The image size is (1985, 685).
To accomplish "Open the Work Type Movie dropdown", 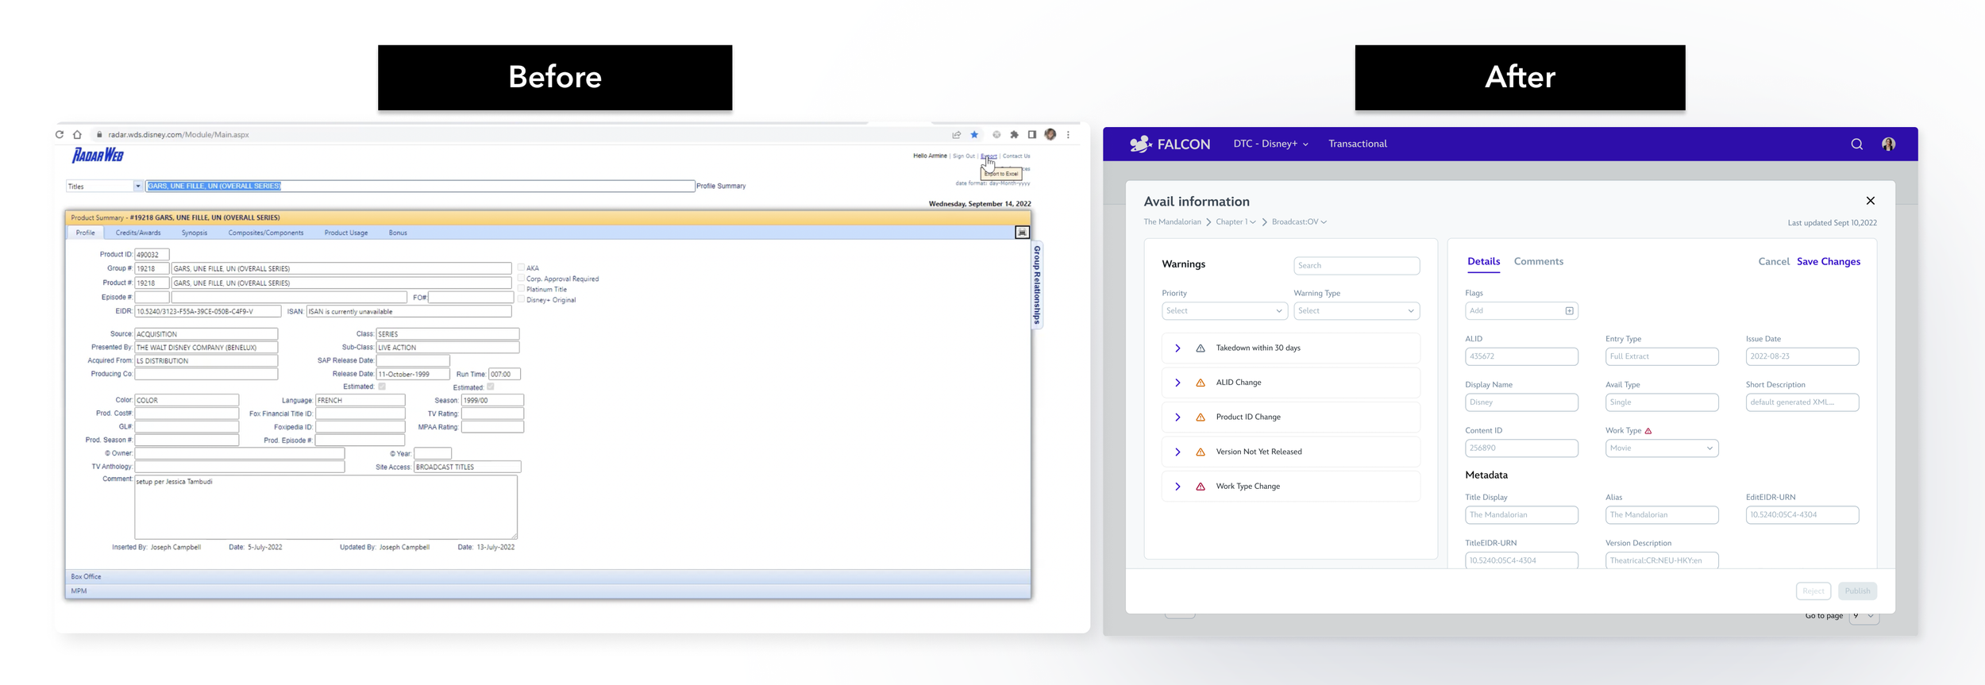I will tap(1662, 448).
